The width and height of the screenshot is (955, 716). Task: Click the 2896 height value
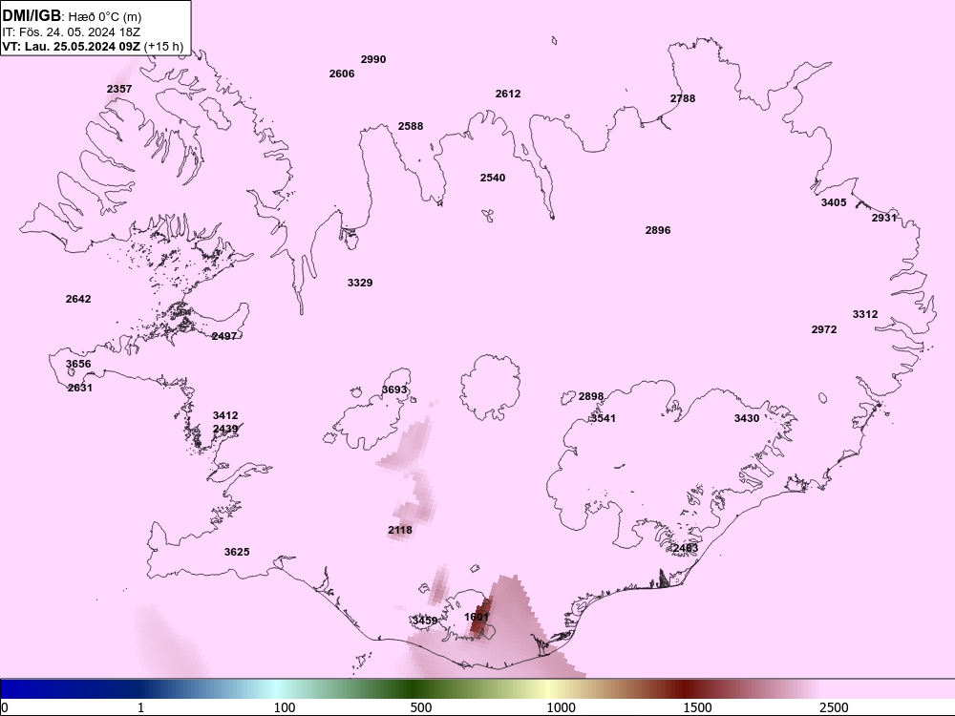(658, 230)
